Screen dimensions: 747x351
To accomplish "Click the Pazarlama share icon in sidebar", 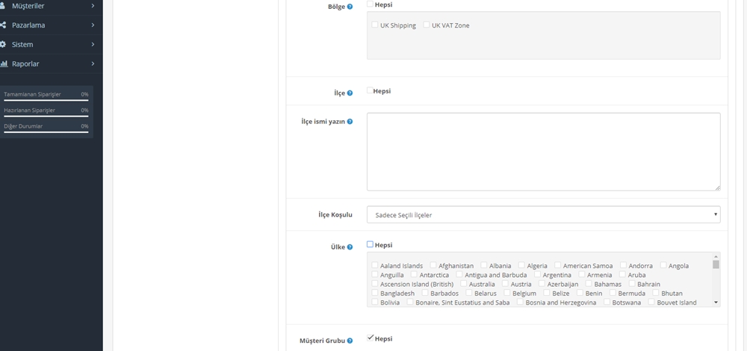I will [4, 25].
